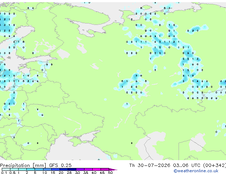Click the (00+342) forecast offset text
Image resolution: width=226 pixels, height=174 pixels.
[215, 165]
